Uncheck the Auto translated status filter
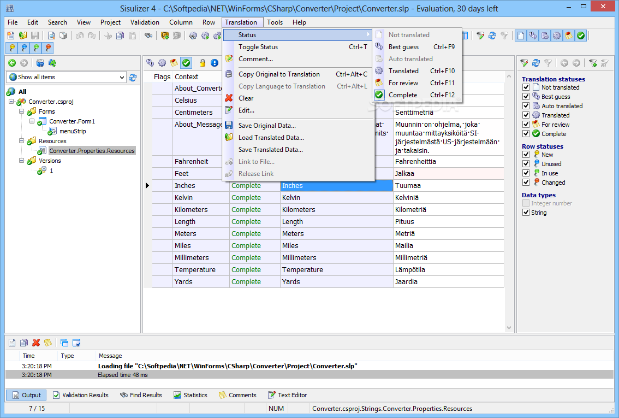Screen dimensions: 619x418 [x=526, y=106]
